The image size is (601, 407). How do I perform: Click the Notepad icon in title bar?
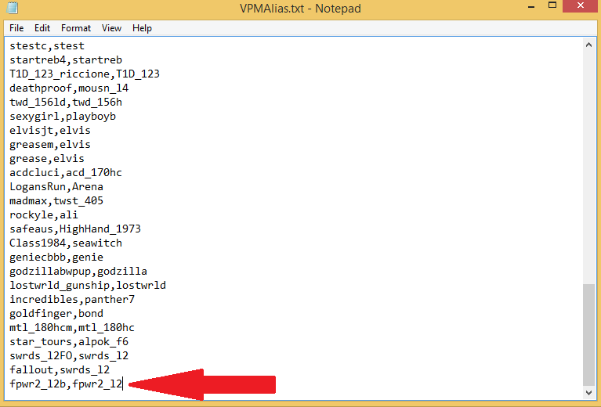(12, 8)
